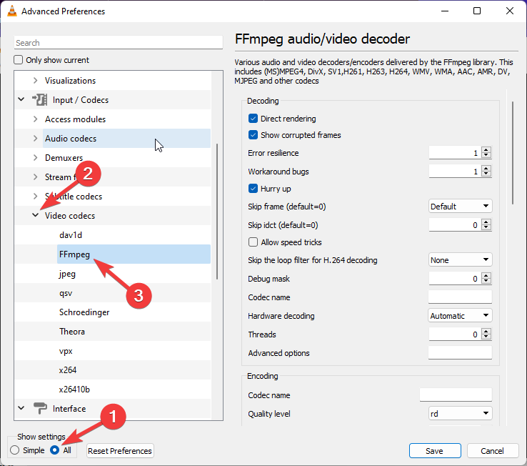Expand the Visualizations tree node
This screenshot has height=466, width=527.
coord(35,81)
